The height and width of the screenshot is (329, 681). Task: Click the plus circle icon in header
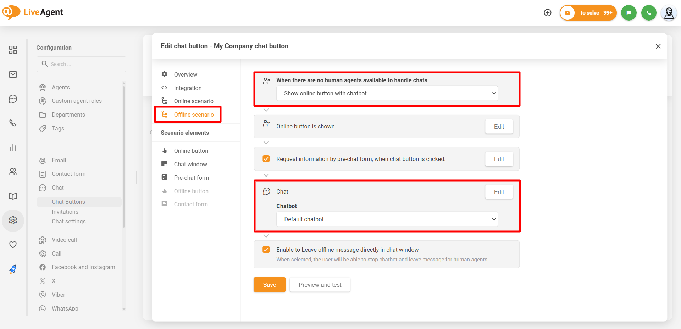(x=548, y=13)
